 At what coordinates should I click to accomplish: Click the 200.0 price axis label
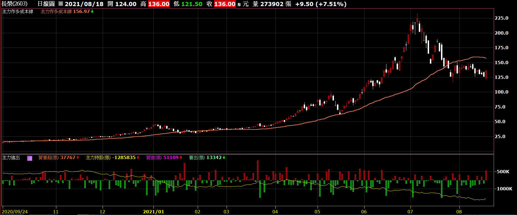501,33
